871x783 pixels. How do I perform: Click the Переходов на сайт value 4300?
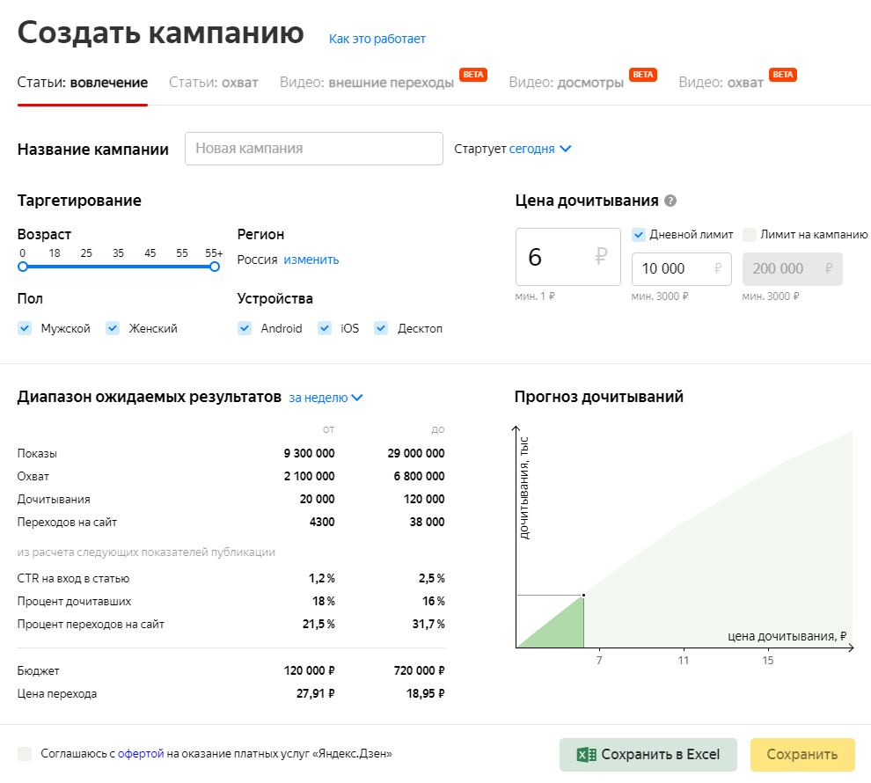322,522
